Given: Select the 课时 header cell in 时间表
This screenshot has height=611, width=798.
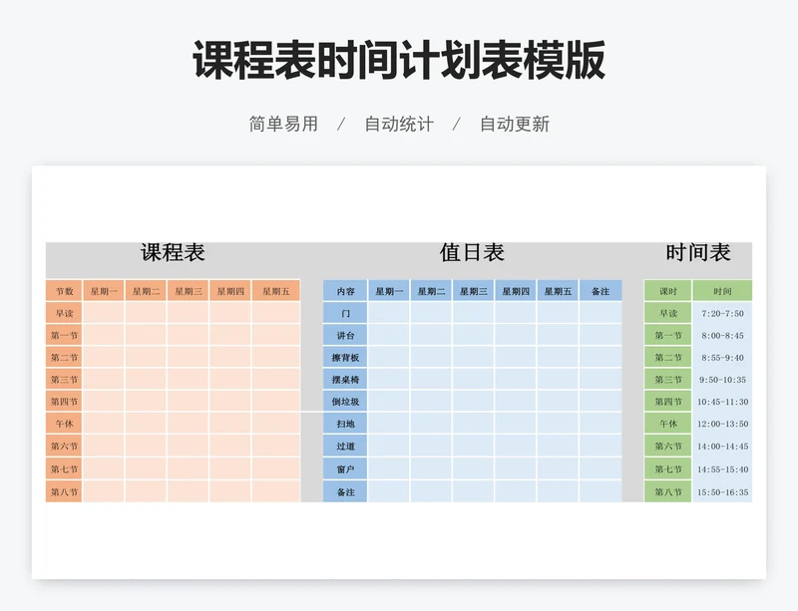Looking at the screenshot, I should (x=667, y=291).
